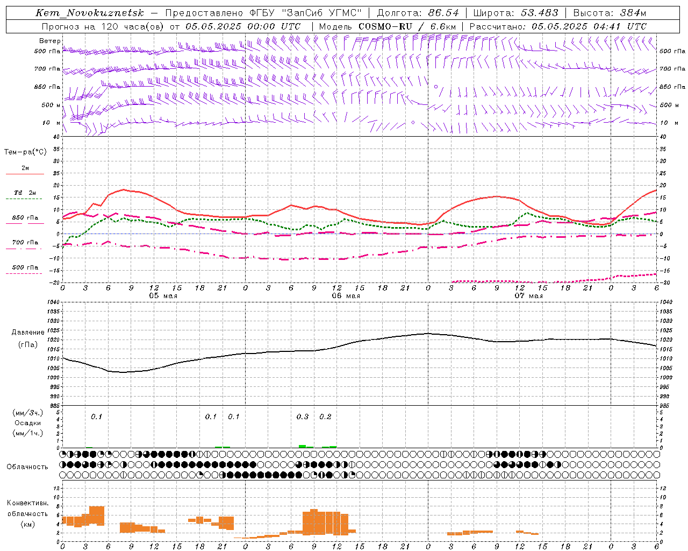Select the 'Долгота: 86.54' header value
Screen dimensions: 688x551
418,13
